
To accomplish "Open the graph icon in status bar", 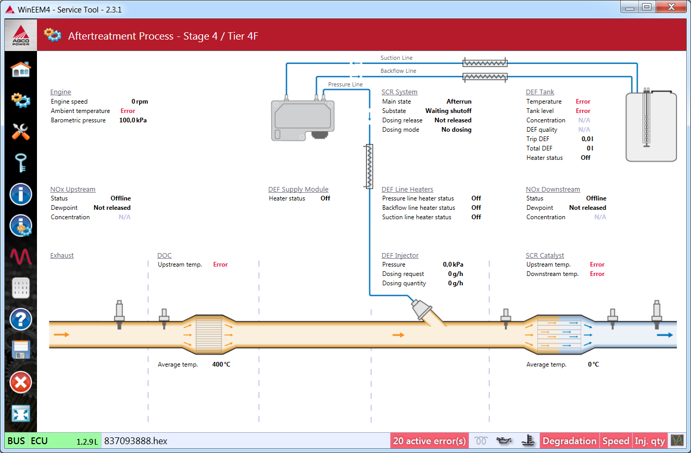I will pos(677,441).
